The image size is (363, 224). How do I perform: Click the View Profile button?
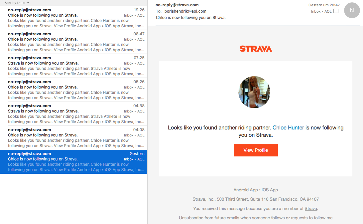pos(256,150)
